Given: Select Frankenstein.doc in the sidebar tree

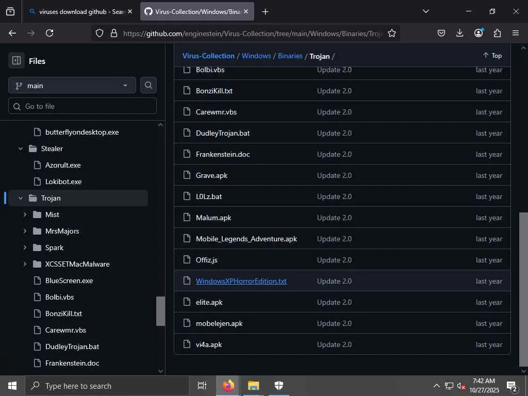Looking at the screenshot, I should click(x=72, y=363).
